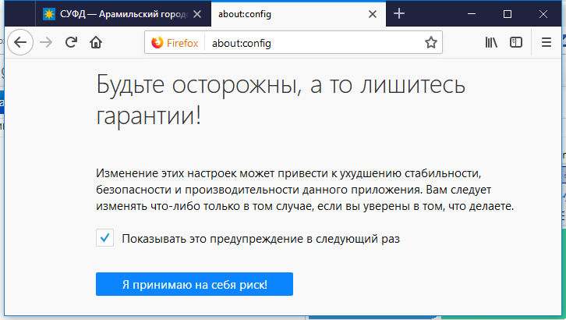Click the 'Показывать это предупреждение' label text

260,239
